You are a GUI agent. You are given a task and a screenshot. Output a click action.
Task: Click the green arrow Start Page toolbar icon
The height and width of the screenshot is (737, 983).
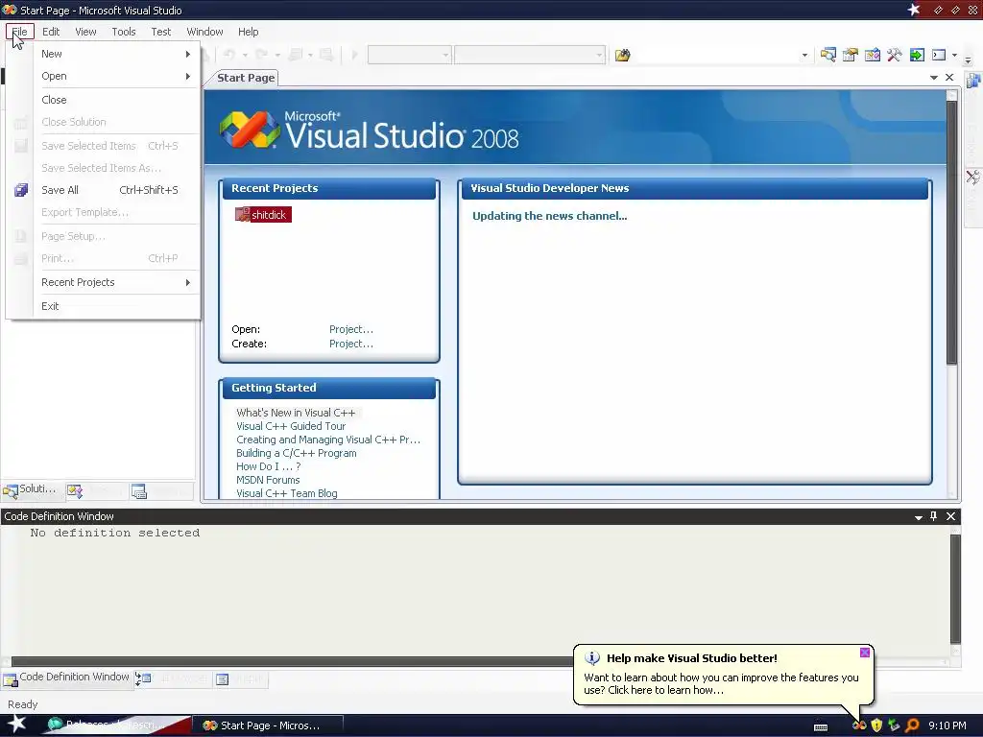tap(917, 55)
